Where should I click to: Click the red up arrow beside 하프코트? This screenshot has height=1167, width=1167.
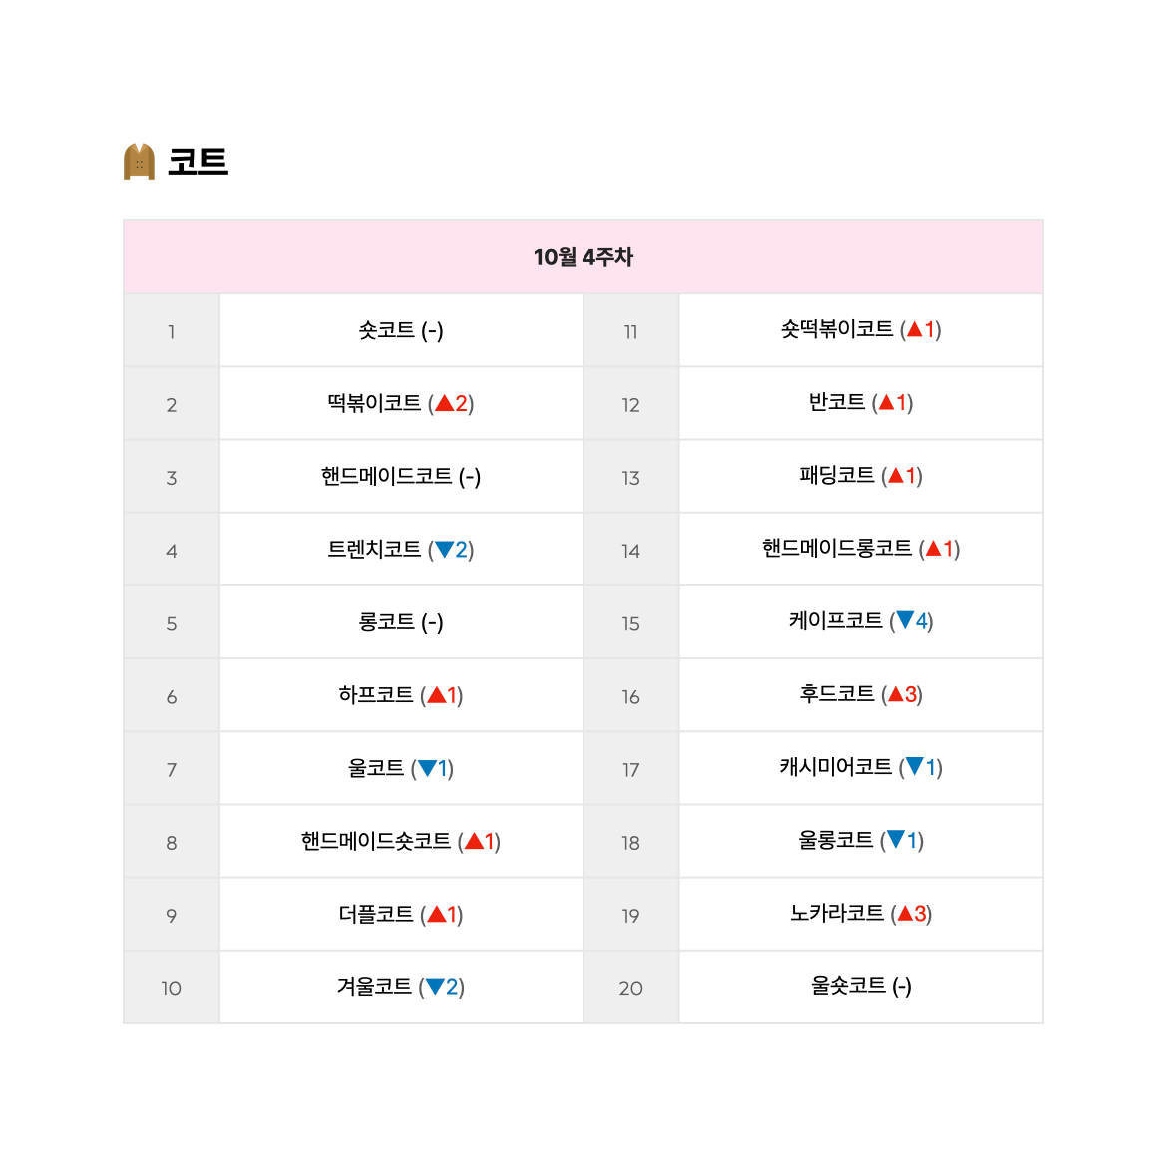pos(437,695)
